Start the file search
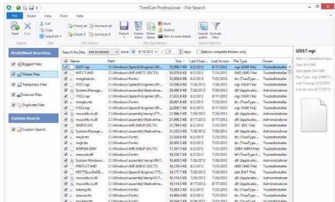 (15, 28)
